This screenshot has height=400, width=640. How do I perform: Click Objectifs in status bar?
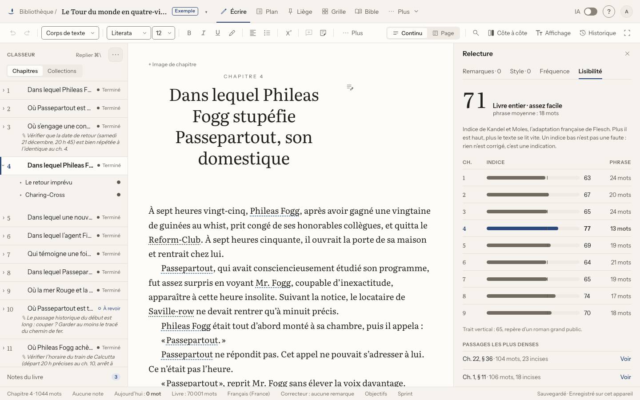coord(376,394)
